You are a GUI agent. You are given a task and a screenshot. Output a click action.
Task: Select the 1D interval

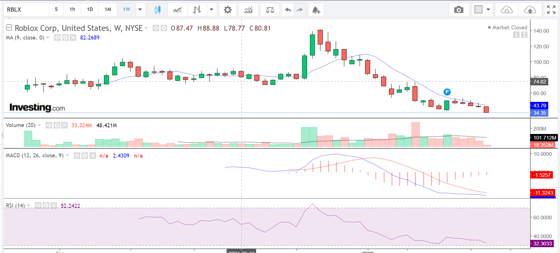click(90, 10)
